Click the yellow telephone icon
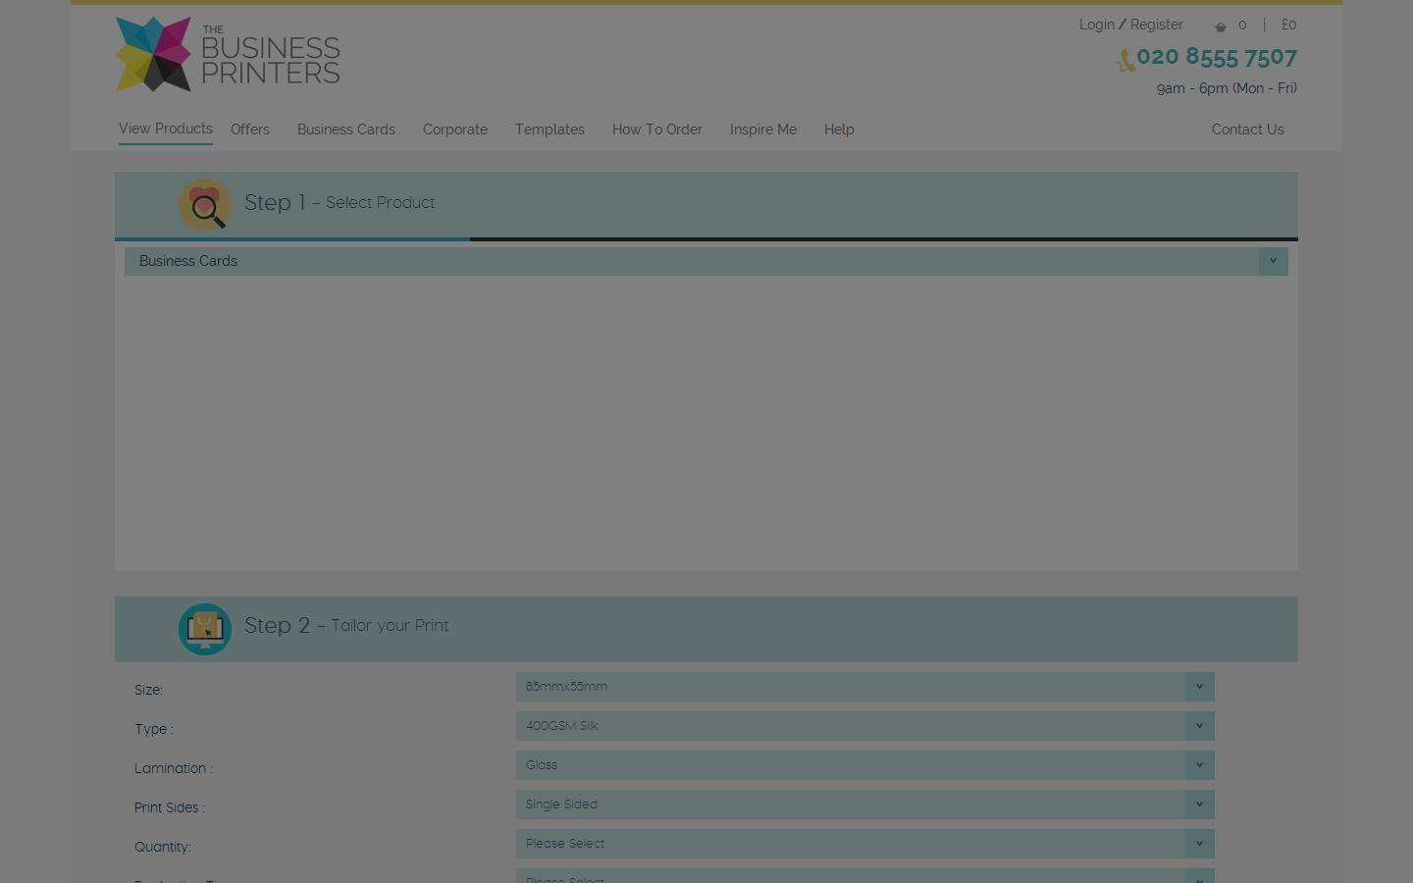Screen dimensions: 1413x883 click(1125, 60)
